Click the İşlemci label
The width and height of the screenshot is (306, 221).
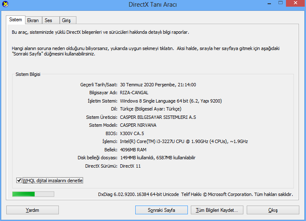click(x=110, y=141)
